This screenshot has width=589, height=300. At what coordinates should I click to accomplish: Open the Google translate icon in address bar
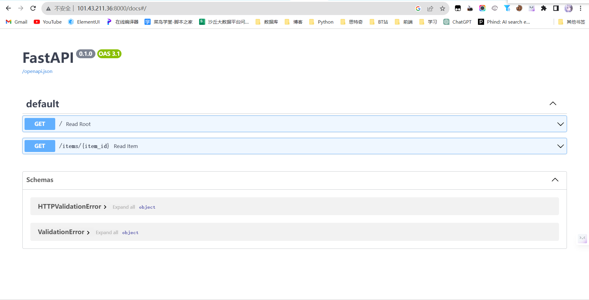click(x=418, y=9)
